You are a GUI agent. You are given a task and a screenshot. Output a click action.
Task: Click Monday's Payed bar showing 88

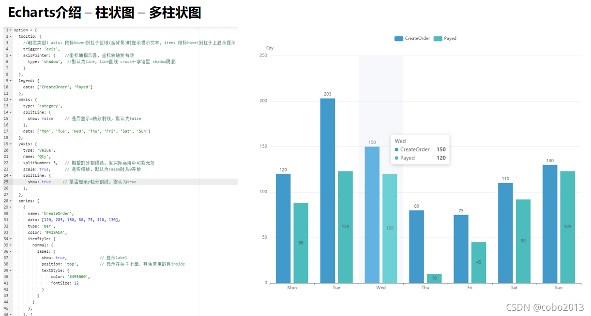click(301, 243)
